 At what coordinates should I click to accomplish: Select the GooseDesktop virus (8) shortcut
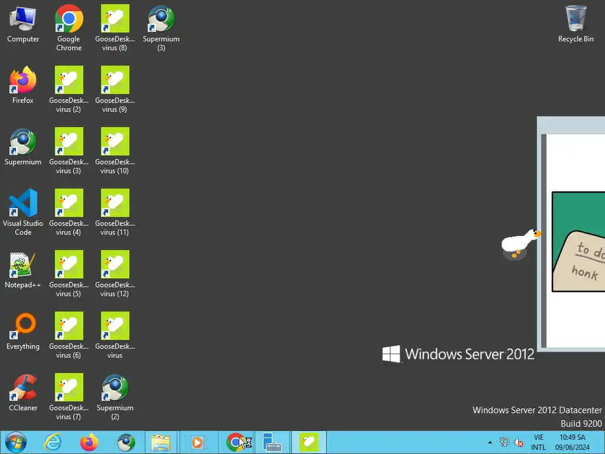pos(115,28)
